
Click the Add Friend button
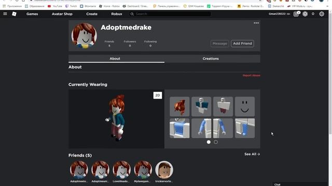(x=242, y=43)
